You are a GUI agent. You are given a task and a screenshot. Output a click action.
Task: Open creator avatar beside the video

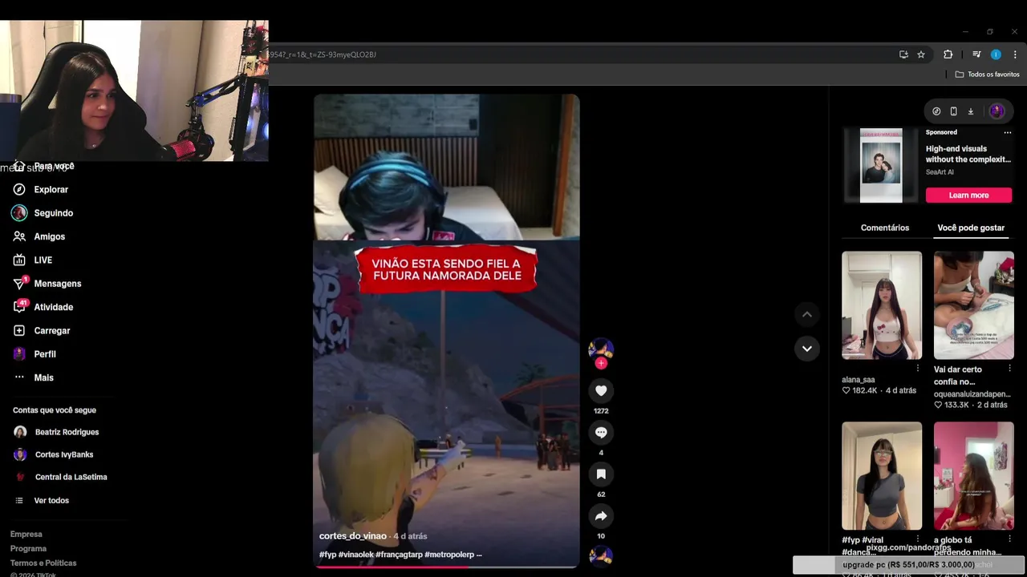601,349
